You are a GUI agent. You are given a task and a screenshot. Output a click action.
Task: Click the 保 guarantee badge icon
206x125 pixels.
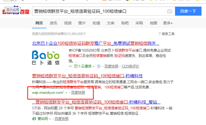tap(99, 66)
